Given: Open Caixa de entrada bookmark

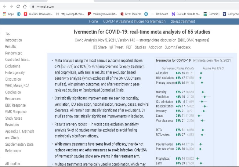Looking at the screenshot, I should coord(186,14).
